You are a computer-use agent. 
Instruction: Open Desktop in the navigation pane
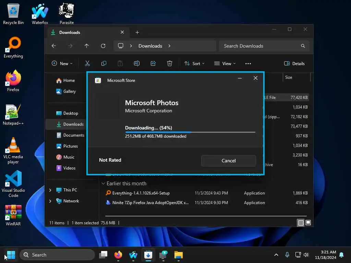pos(67,113)
